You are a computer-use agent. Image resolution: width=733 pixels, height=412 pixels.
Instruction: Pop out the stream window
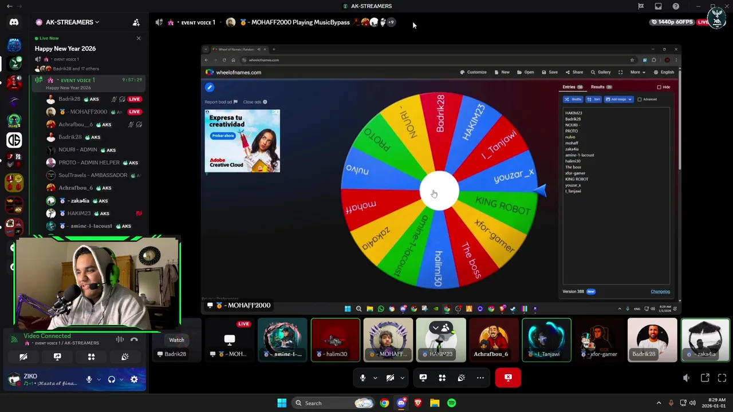coord(705,378)
